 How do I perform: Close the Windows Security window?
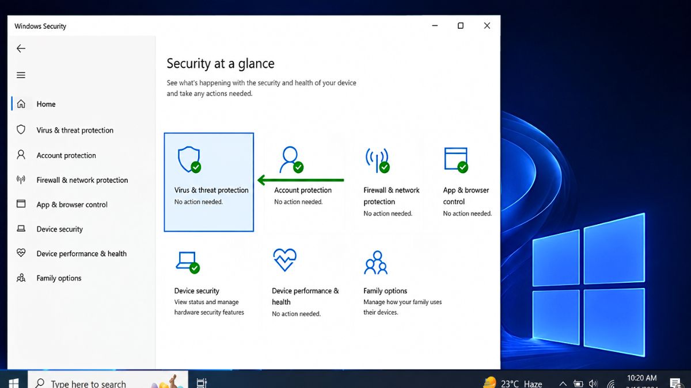tap(487, 26)
